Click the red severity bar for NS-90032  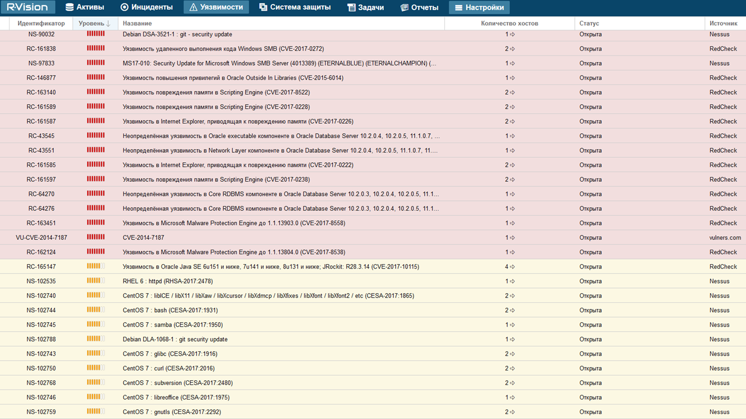(x=96, y=34)
